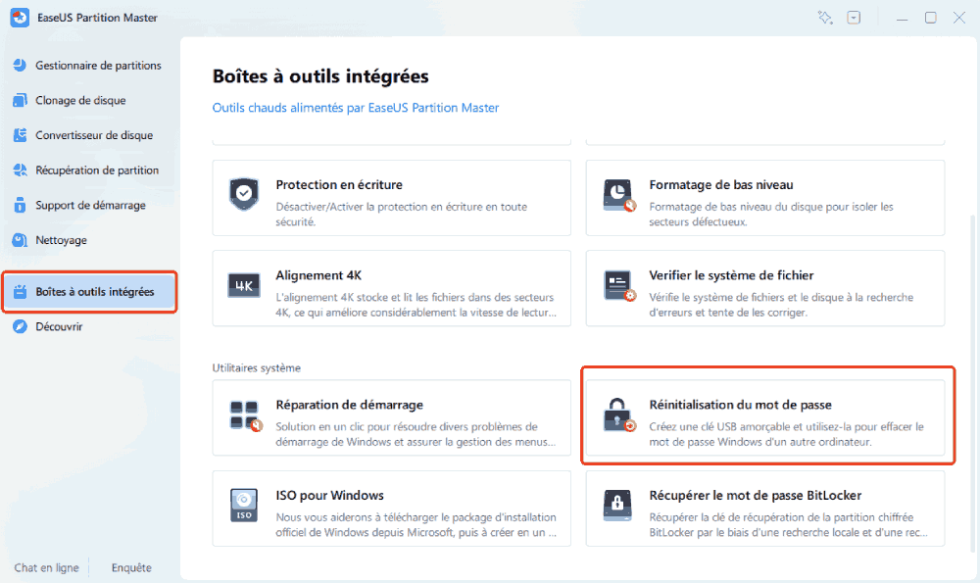
Task: Start Réparation de démarrage utility
Action: point(392,418)
